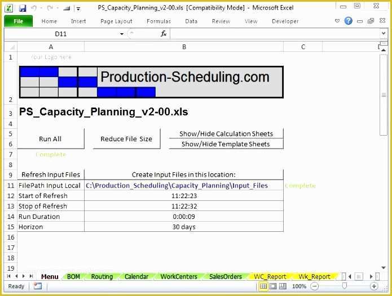Expand the formula bar chevron
The width and height of the screenshot is (392, 296).
tap(384, 33)
